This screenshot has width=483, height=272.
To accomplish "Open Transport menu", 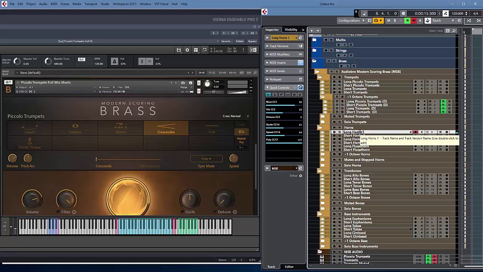I will [91, 4].
